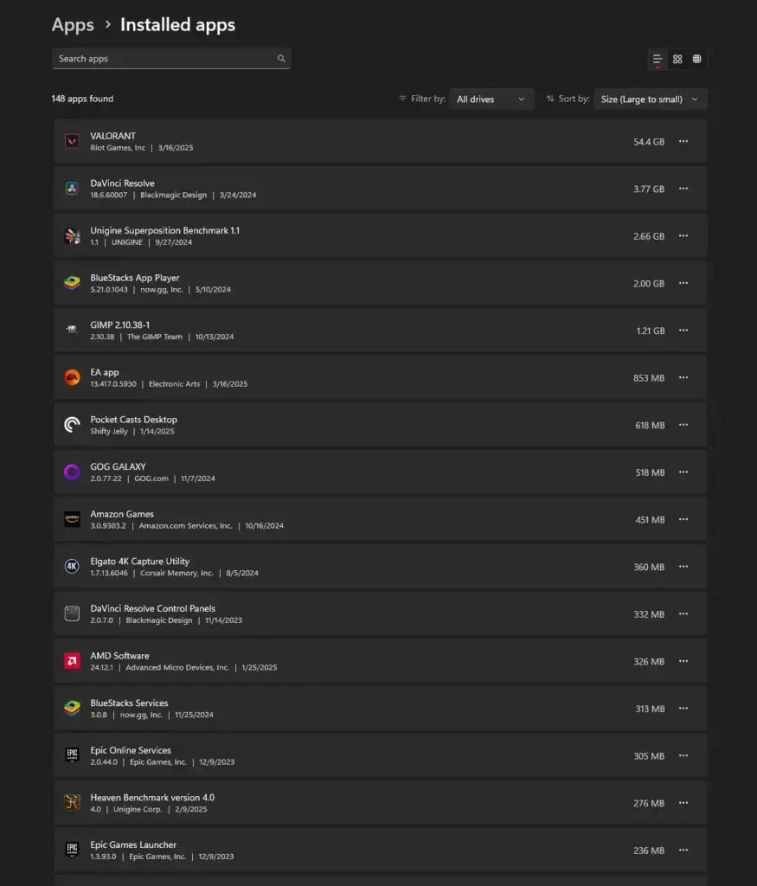This screenshot has width=757, height=886.
Task: Click the VALORANT app icon
Action: 72,141
